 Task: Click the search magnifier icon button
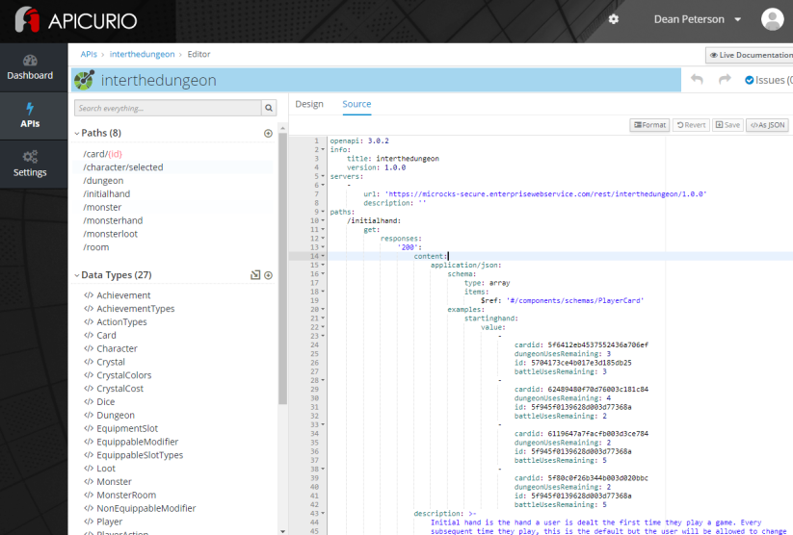[x=269, y=109]
